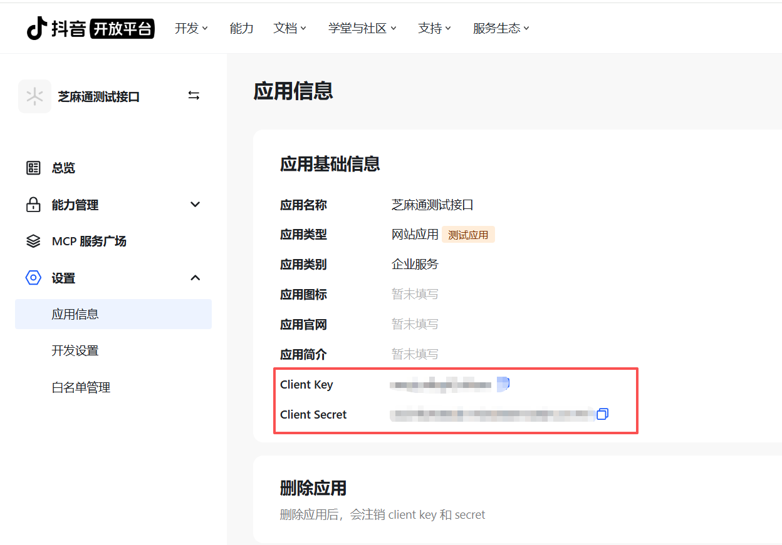Image resolution: width=782 pixels, height=545 pixels.
Task: Open the 服务生态 dropdown menu
Action: pyautogui.click(x=501, y=28)
